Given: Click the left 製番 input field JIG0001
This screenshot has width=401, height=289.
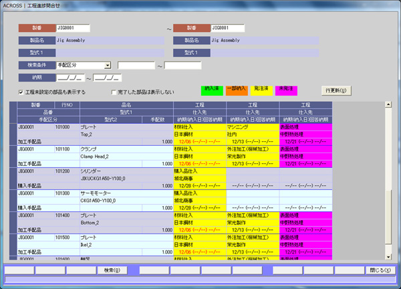Looking at the screenshot, I should 73,28.
